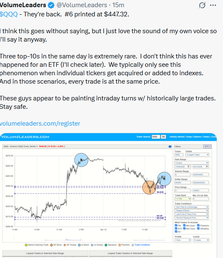This screenshot has height=258, width=223.
Task: Disable the RTH trades checkbox
Action: tap(176, 229)
